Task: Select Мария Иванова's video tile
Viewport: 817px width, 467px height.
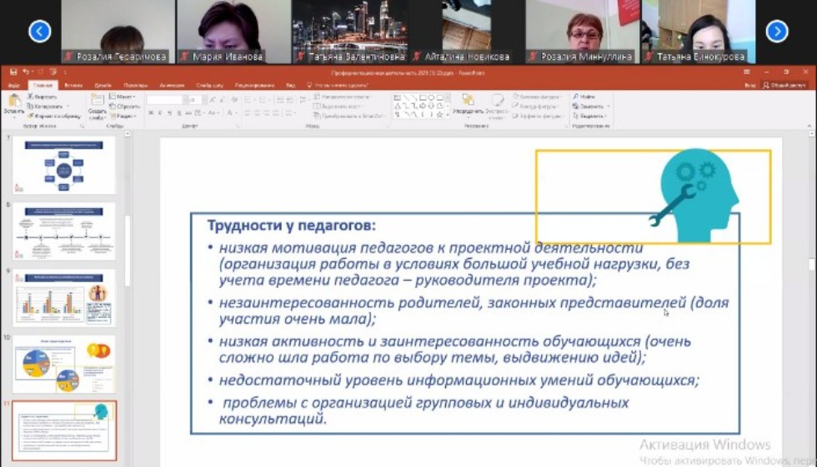Action: tap(234, 31)
